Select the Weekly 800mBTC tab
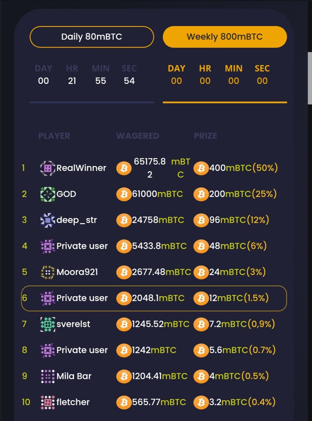 [x=225, y=37]
